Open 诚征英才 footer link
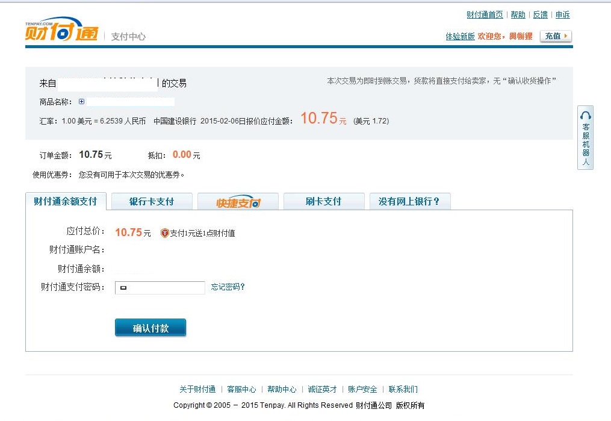Viewport: 611px width, 421px height. pyautogui.click(x=322, y=389)
